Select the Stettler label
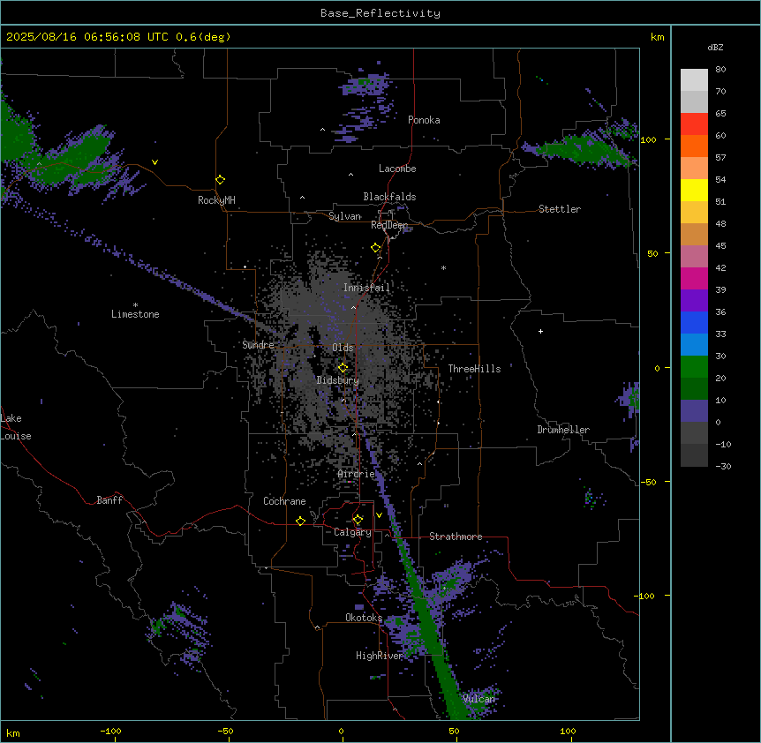This screenshot has width=761, height=743. pos(560,209)
